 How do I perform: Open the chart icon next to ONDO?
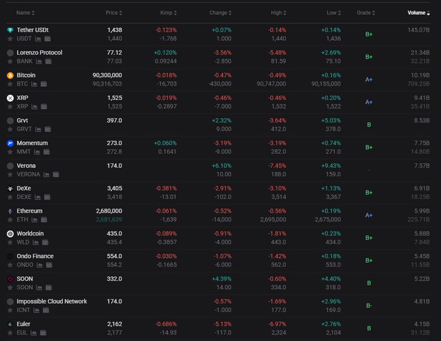click(x=40, y=265)
